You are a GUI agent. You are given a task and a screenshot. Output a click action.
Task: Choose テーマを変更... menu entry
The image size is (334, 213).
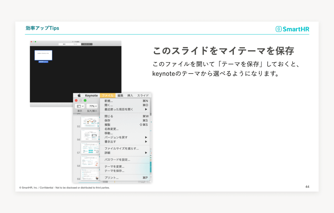[x=114, y=166]
